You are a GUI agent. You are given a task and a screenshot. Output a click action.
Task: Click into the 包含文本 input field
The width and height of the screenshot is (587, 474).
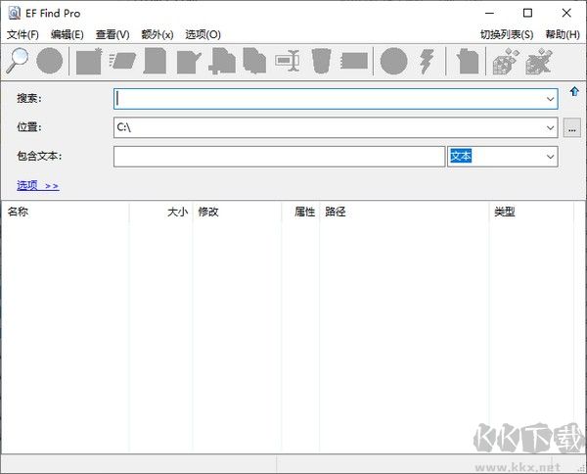click(279, 157)
